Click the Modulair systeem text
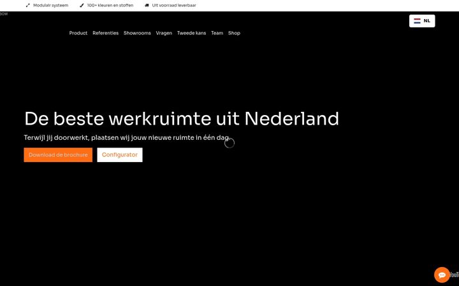 (x=50, y=5)
